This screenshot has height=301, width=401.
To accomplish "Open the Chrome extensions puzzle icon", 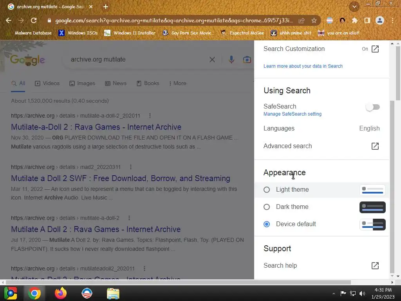I will (354, 20).
